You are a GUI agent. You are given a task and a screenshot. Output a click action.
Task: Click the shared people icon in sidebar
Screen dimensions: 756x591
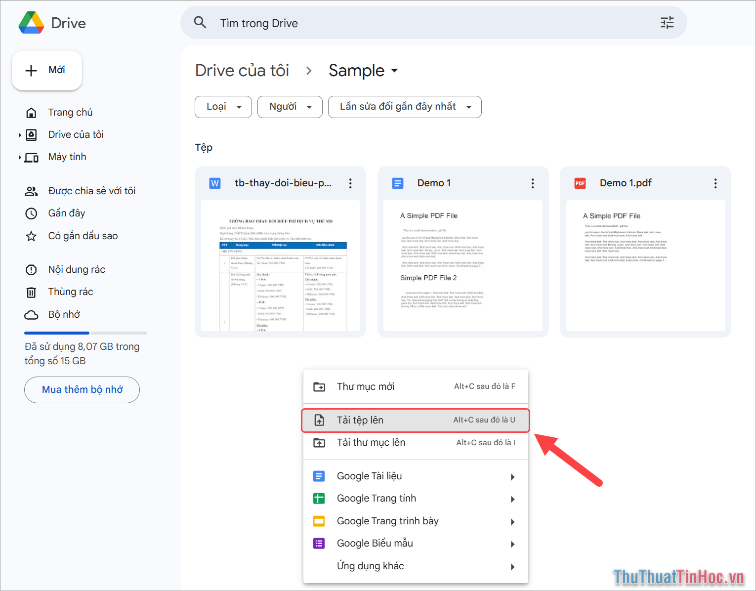pyautogui.click(x=31, y=191)
